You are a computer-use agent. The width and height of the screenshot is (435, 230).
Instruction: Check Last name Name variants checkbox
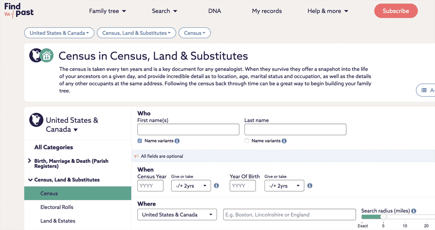coord(247,141)
